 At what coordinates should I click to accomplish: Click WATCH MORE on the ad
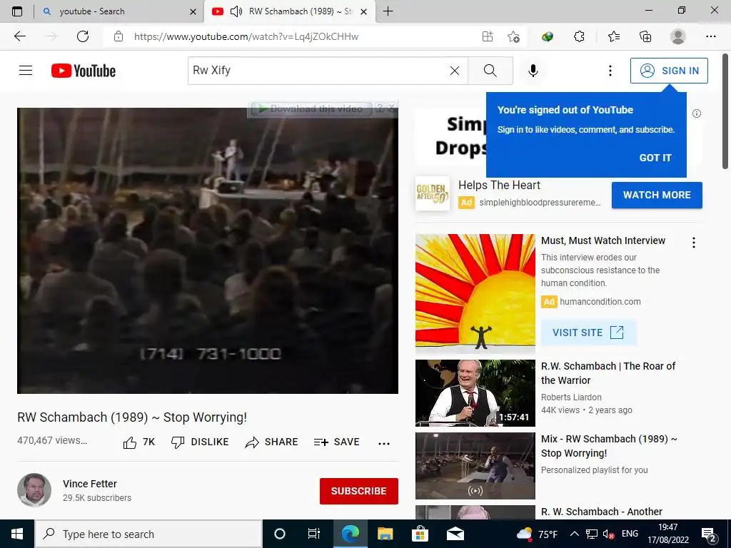coord(657,195)
